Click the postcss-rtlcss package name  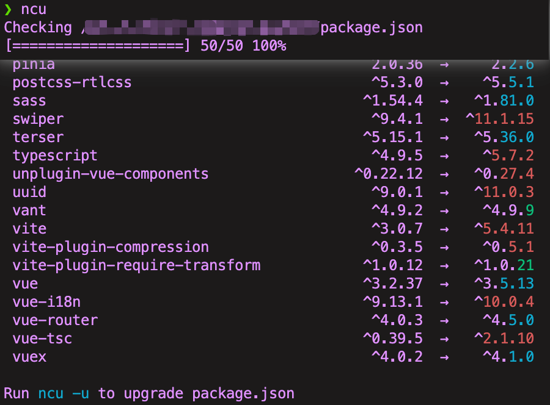72,82
